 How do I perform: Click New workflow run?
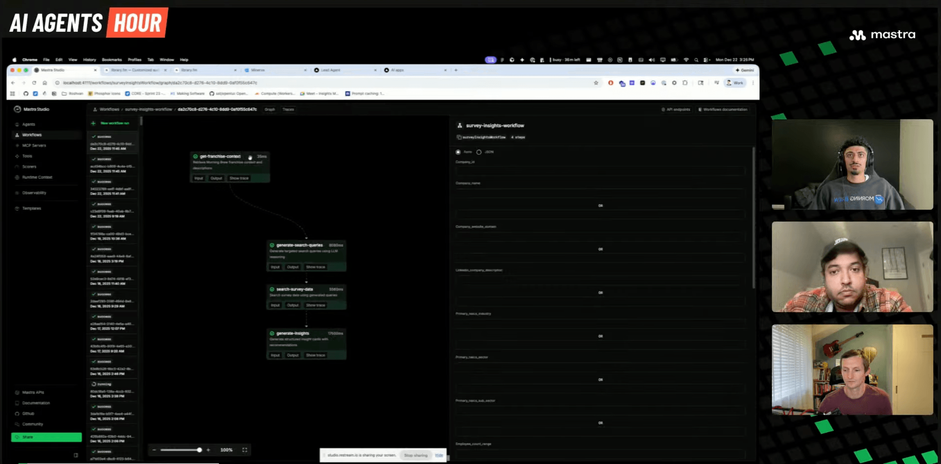[x=111, y=123]
